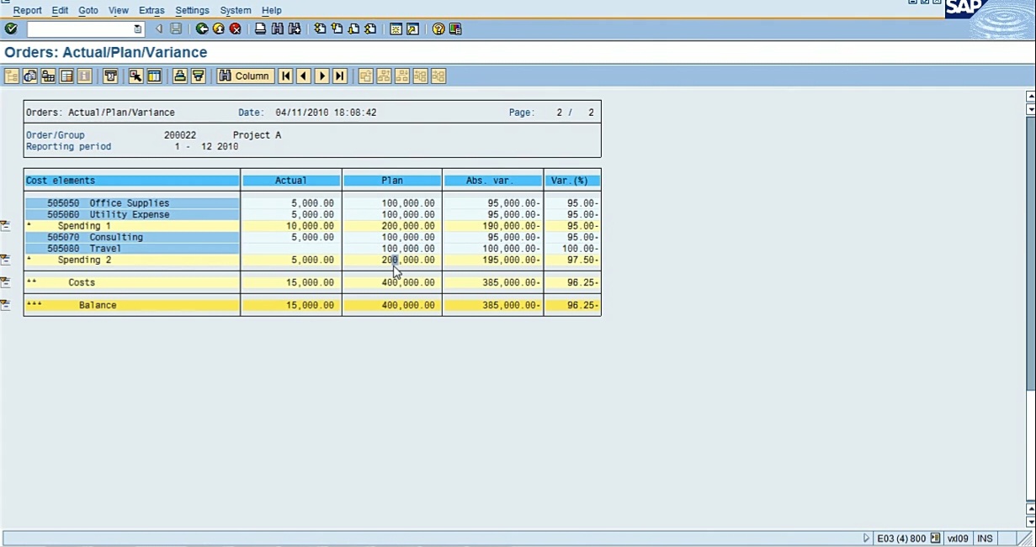Select the 505080 Travel row
The height and width of the screenshot is (547, 1036).
132,249
